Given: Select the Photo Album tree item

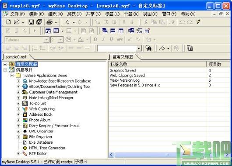Looking at the screenshot, I should (x=40, y=120).
